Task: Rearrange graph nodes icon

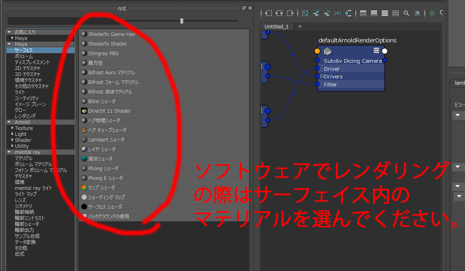Action: 338,13
